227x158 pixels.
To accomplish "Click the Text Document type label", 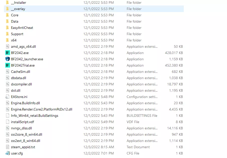I will point(138,147).
